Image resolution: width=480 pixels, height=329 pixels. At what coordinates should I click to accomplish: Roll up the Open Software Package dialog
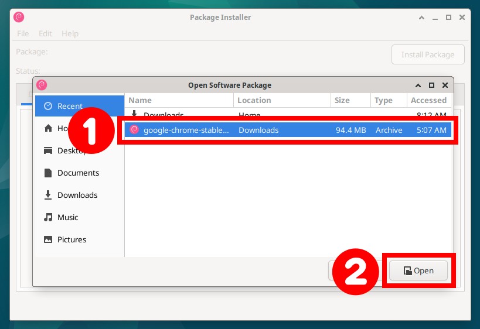[418, 85]
